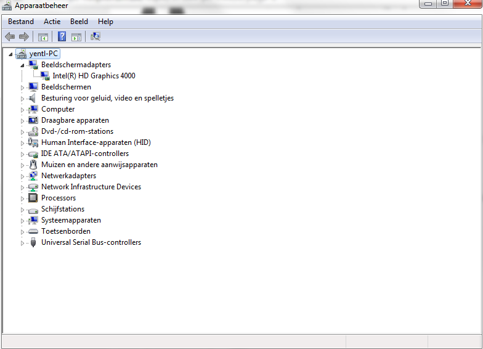Image resolution: width=483 pixels, height=349 pixels.
Task: Click the Forward arrow toolbar icon
Action: click(x=23, y=37)
